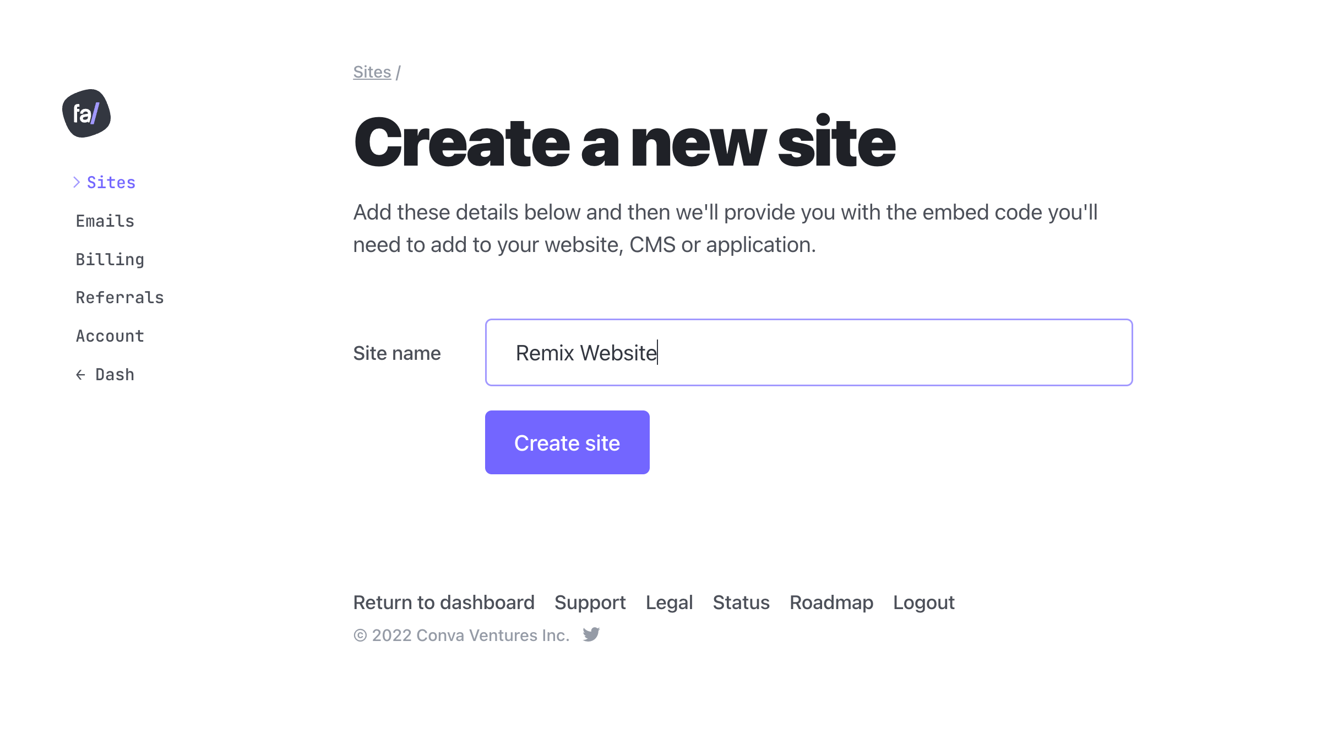Click the Twitter bird icon
Viewport: 1327px width, 756px height.
click(591, 635)
